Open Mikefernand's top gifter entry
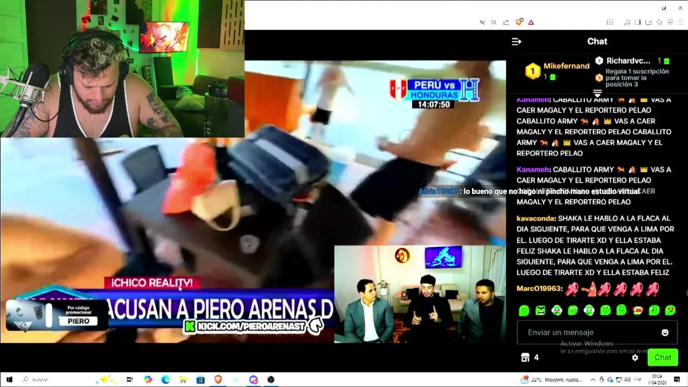Screen dimensions: 688x387 557,71
